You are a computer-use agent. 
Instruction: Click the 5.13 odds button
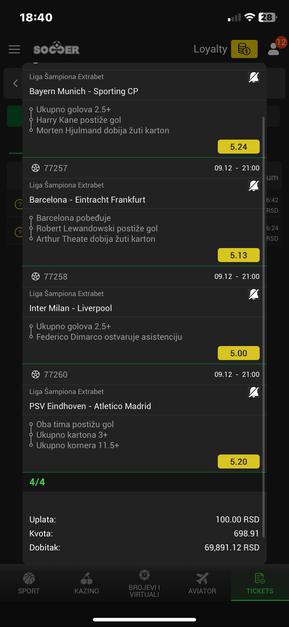pyautogui.click(x=239, y=255)
